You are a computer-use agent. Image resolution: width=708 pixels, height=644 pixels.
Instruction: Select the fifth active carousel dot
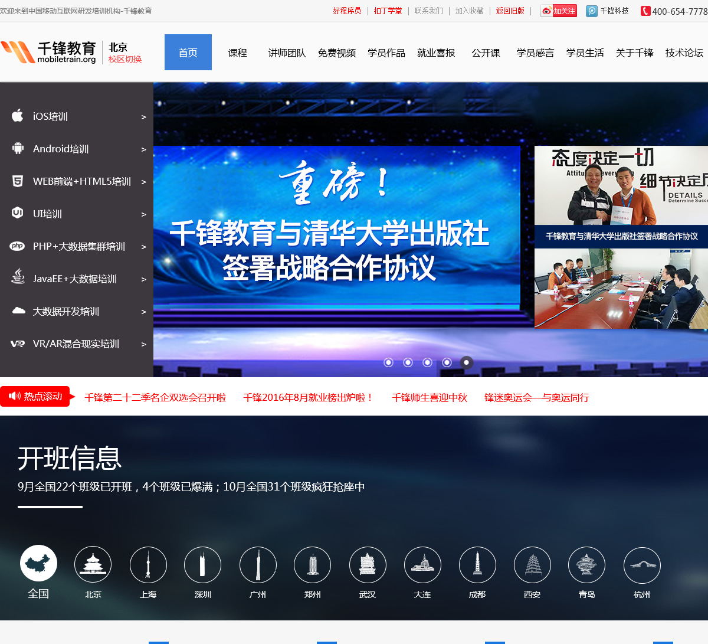coord(466,362)
